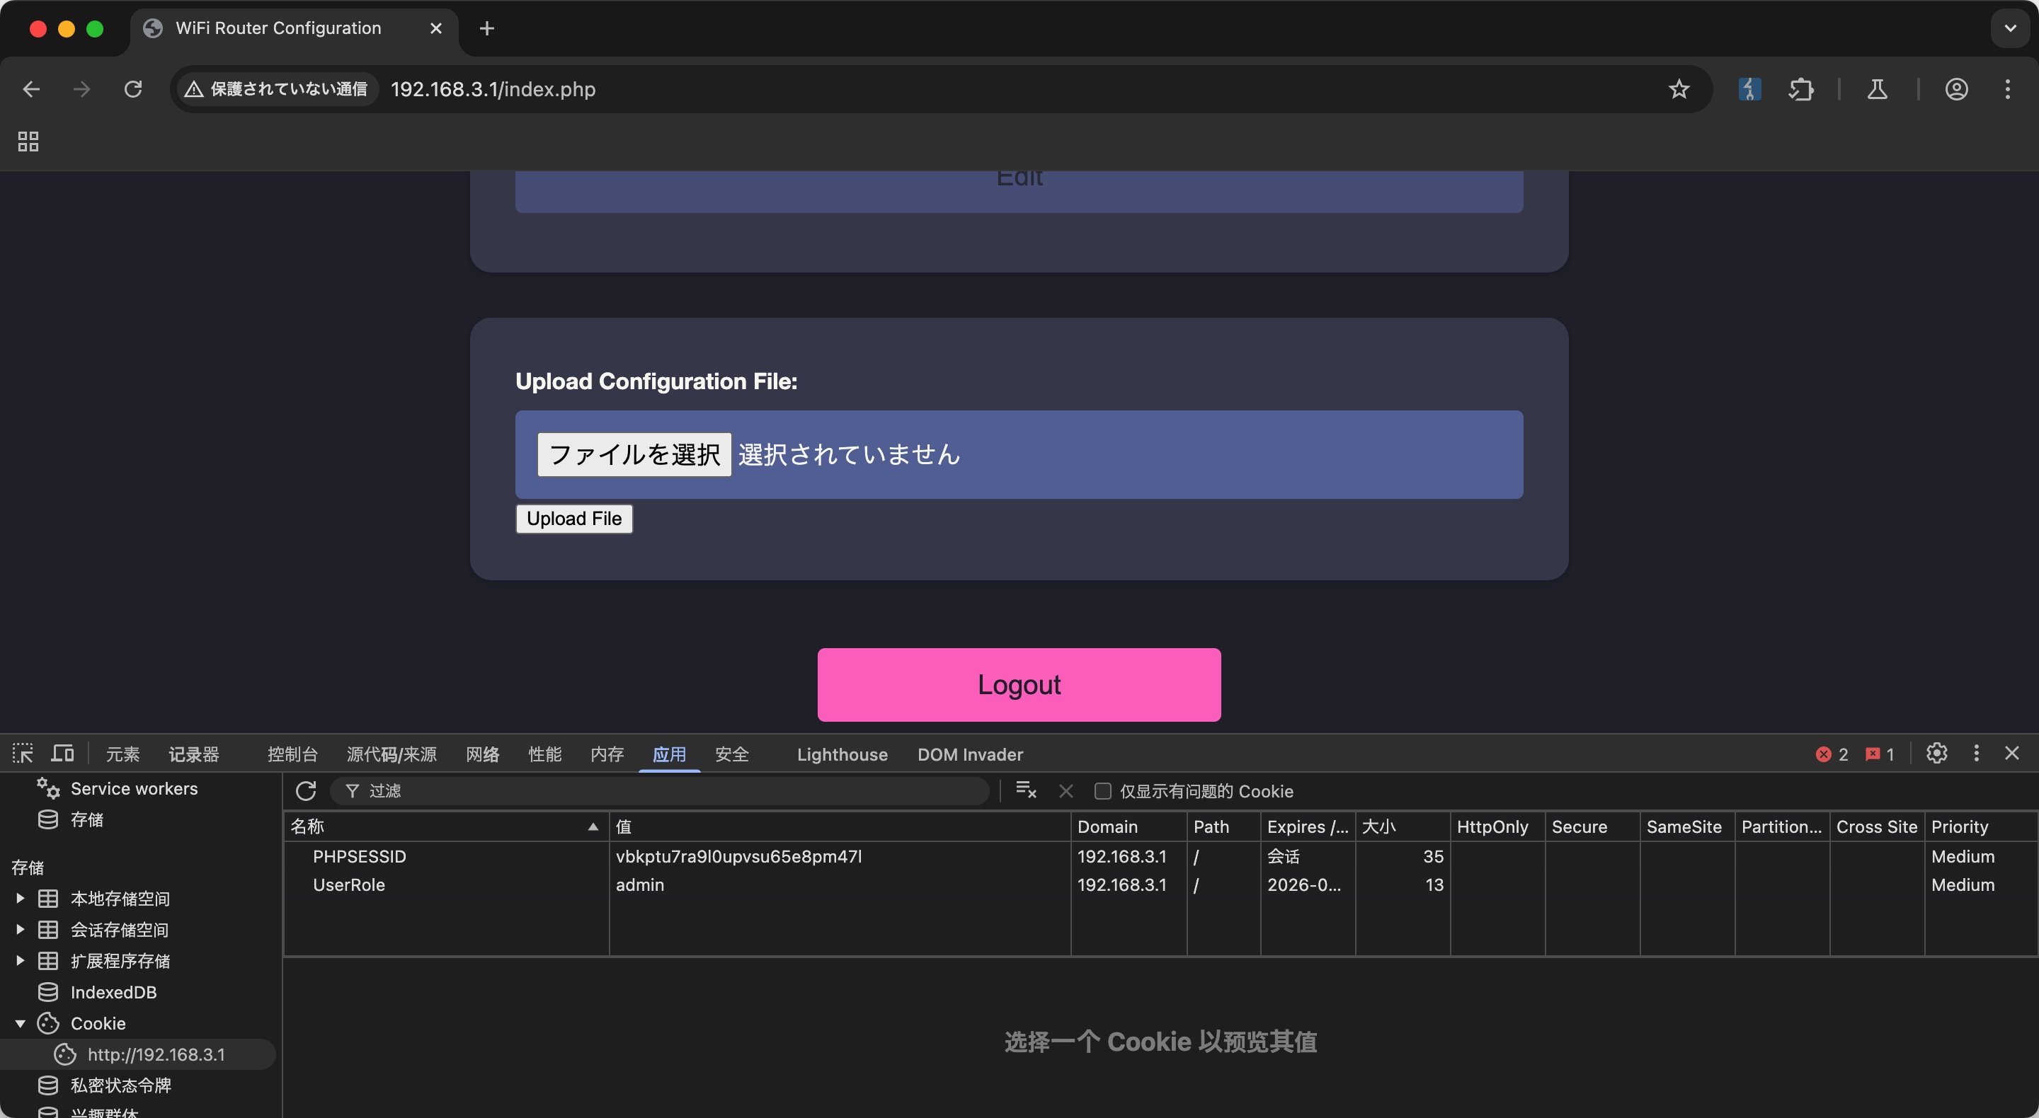Click the Upload File button
The width and height of the screenshot is (2039, 1118).
574,519
